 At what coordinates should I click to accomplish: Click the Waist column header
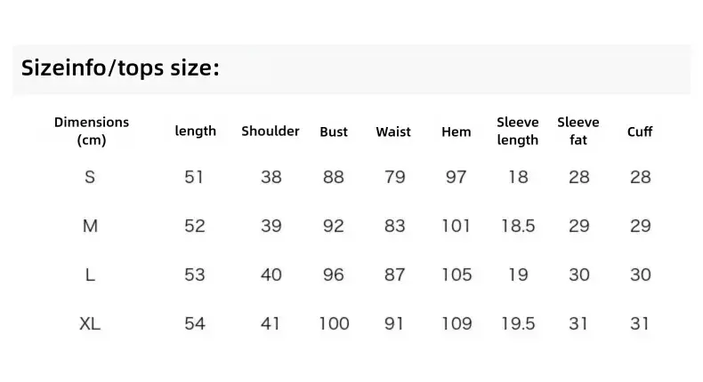393,131
